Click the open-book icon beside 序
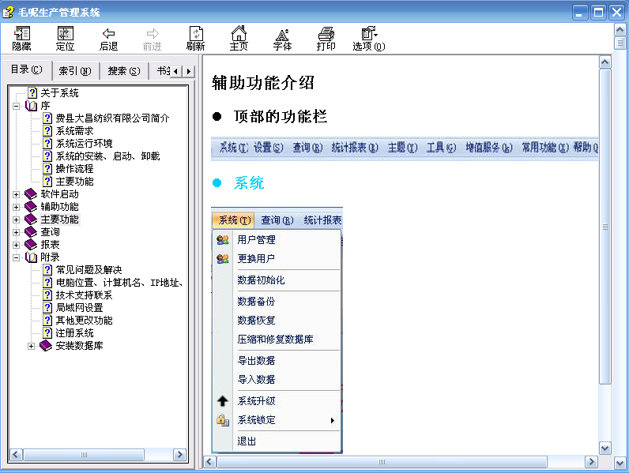 tap(32, 106)
